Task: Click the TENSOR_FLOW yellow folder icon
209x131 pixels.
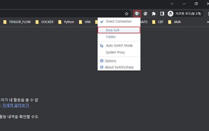Action: 5,22
